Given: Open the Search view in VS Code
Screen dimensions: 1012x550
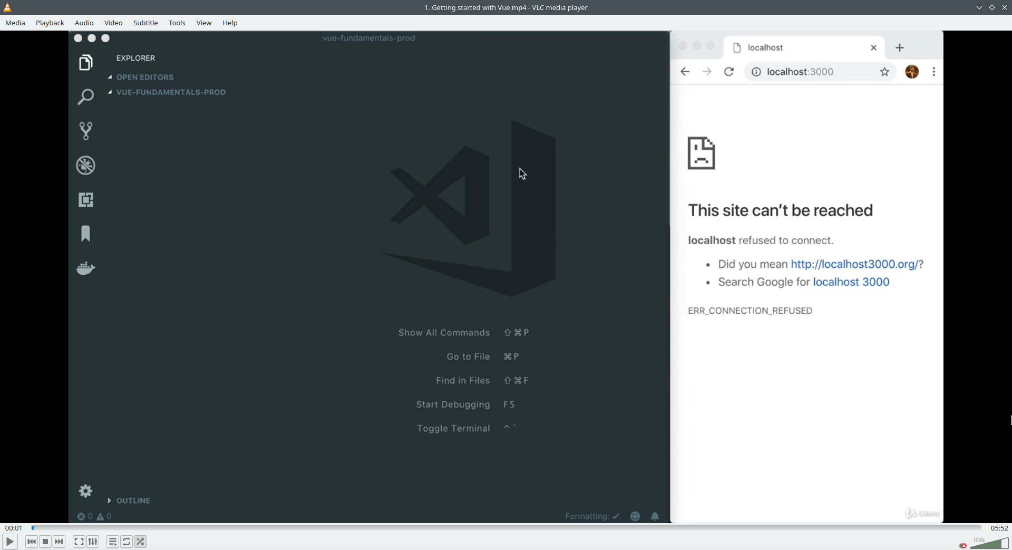Looking at the screenshot, I should [85, 97].
